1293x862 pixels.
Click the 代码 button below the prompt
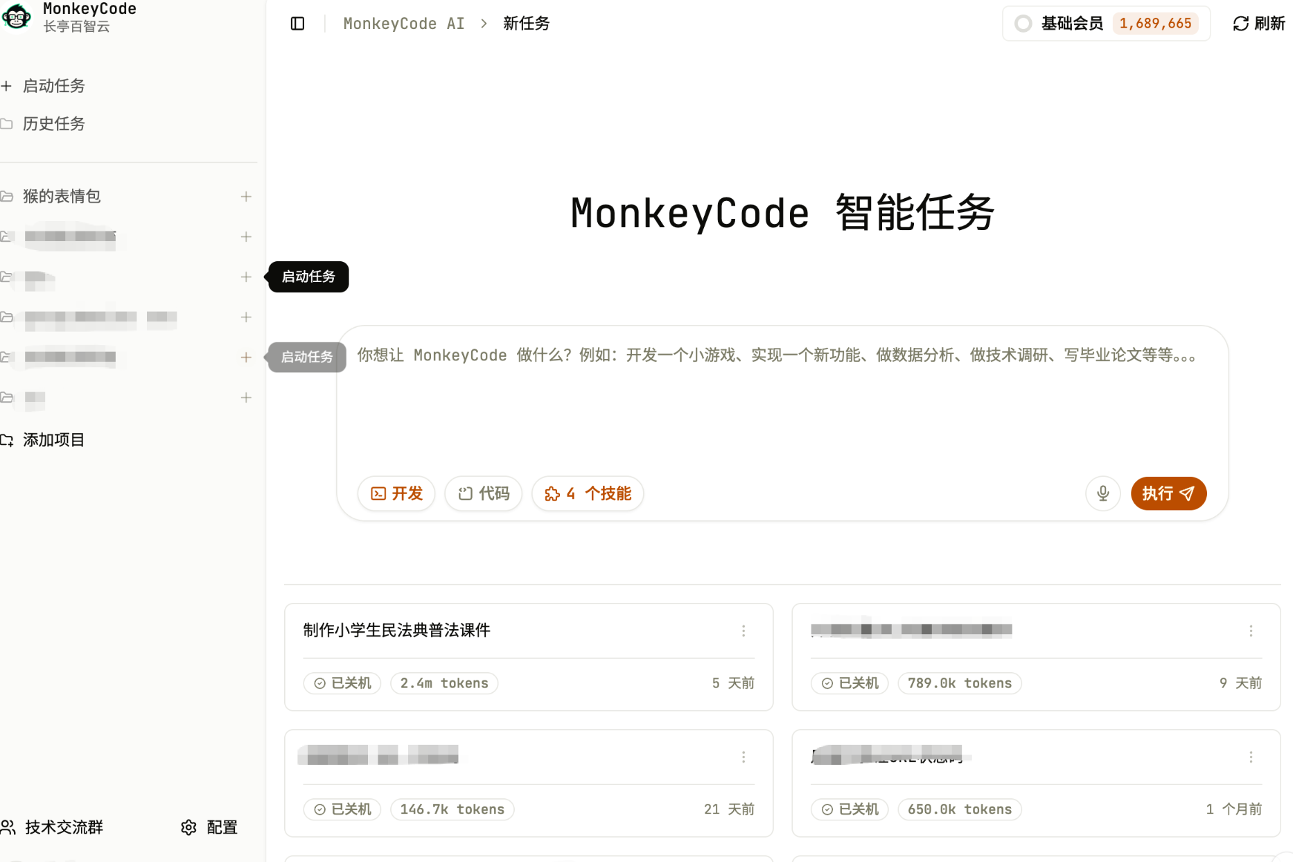coord(484,493)
